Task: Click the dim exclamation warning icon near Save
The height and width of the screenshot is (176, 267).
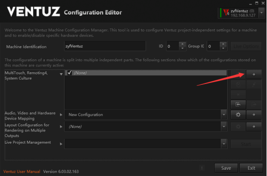Action: click(202, 168)
